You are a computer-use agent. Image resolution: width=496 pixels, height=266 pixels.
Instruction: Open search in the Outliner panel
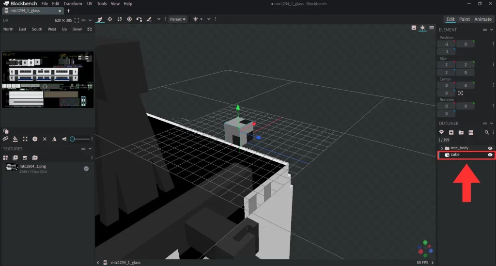point(487,132)
